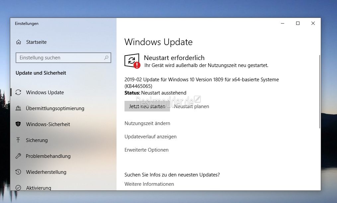Click the Problembehandlung wrench icon
The height and width of the screenshot is (203, 337).
tap(18, 156)
